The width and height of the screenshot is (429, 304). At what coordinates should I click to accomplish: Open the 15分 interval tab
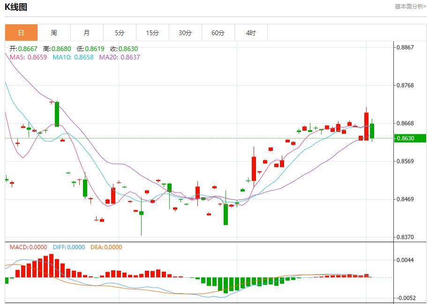point(153,33)
